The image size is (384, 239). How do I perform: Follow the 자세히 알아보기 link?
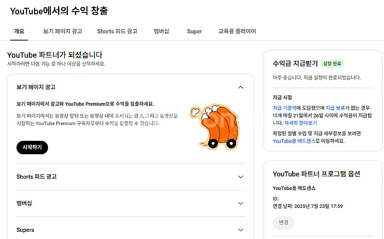pyautogui.click(x=300, y=123)
